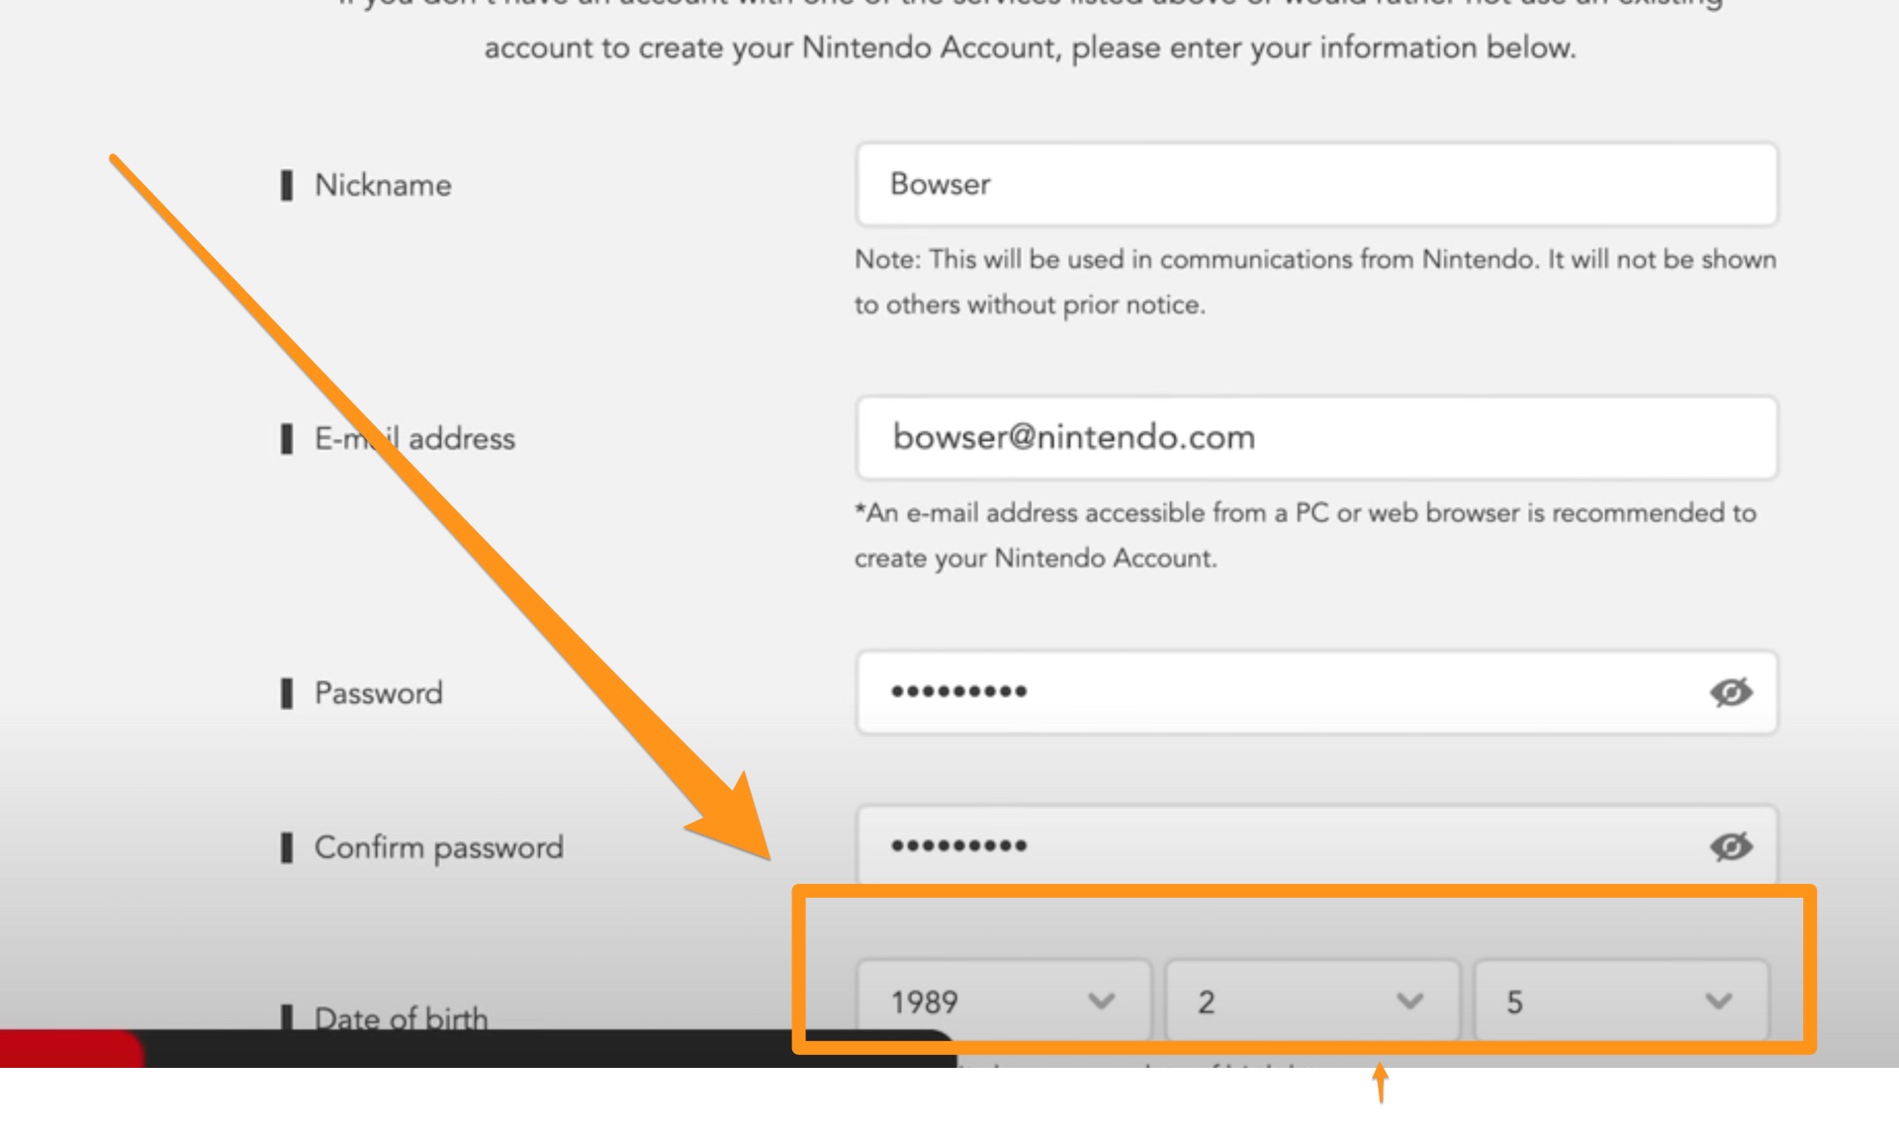
Task: Focus the Nickname field containing Bowser
Action: coord(1316,184)
